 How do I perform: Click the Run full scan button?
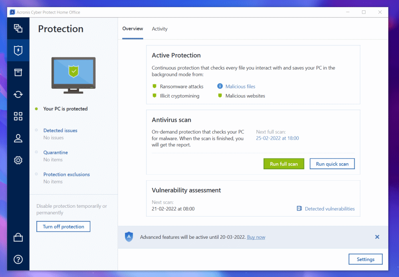point(284,164)
